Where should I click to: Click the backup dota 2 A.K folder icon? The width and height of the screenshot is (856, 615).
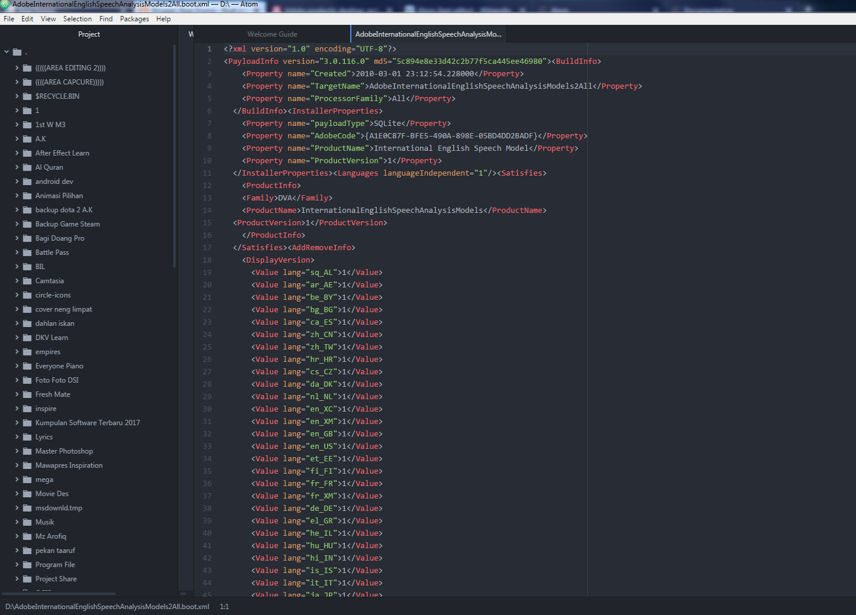[x=27, y=210]
